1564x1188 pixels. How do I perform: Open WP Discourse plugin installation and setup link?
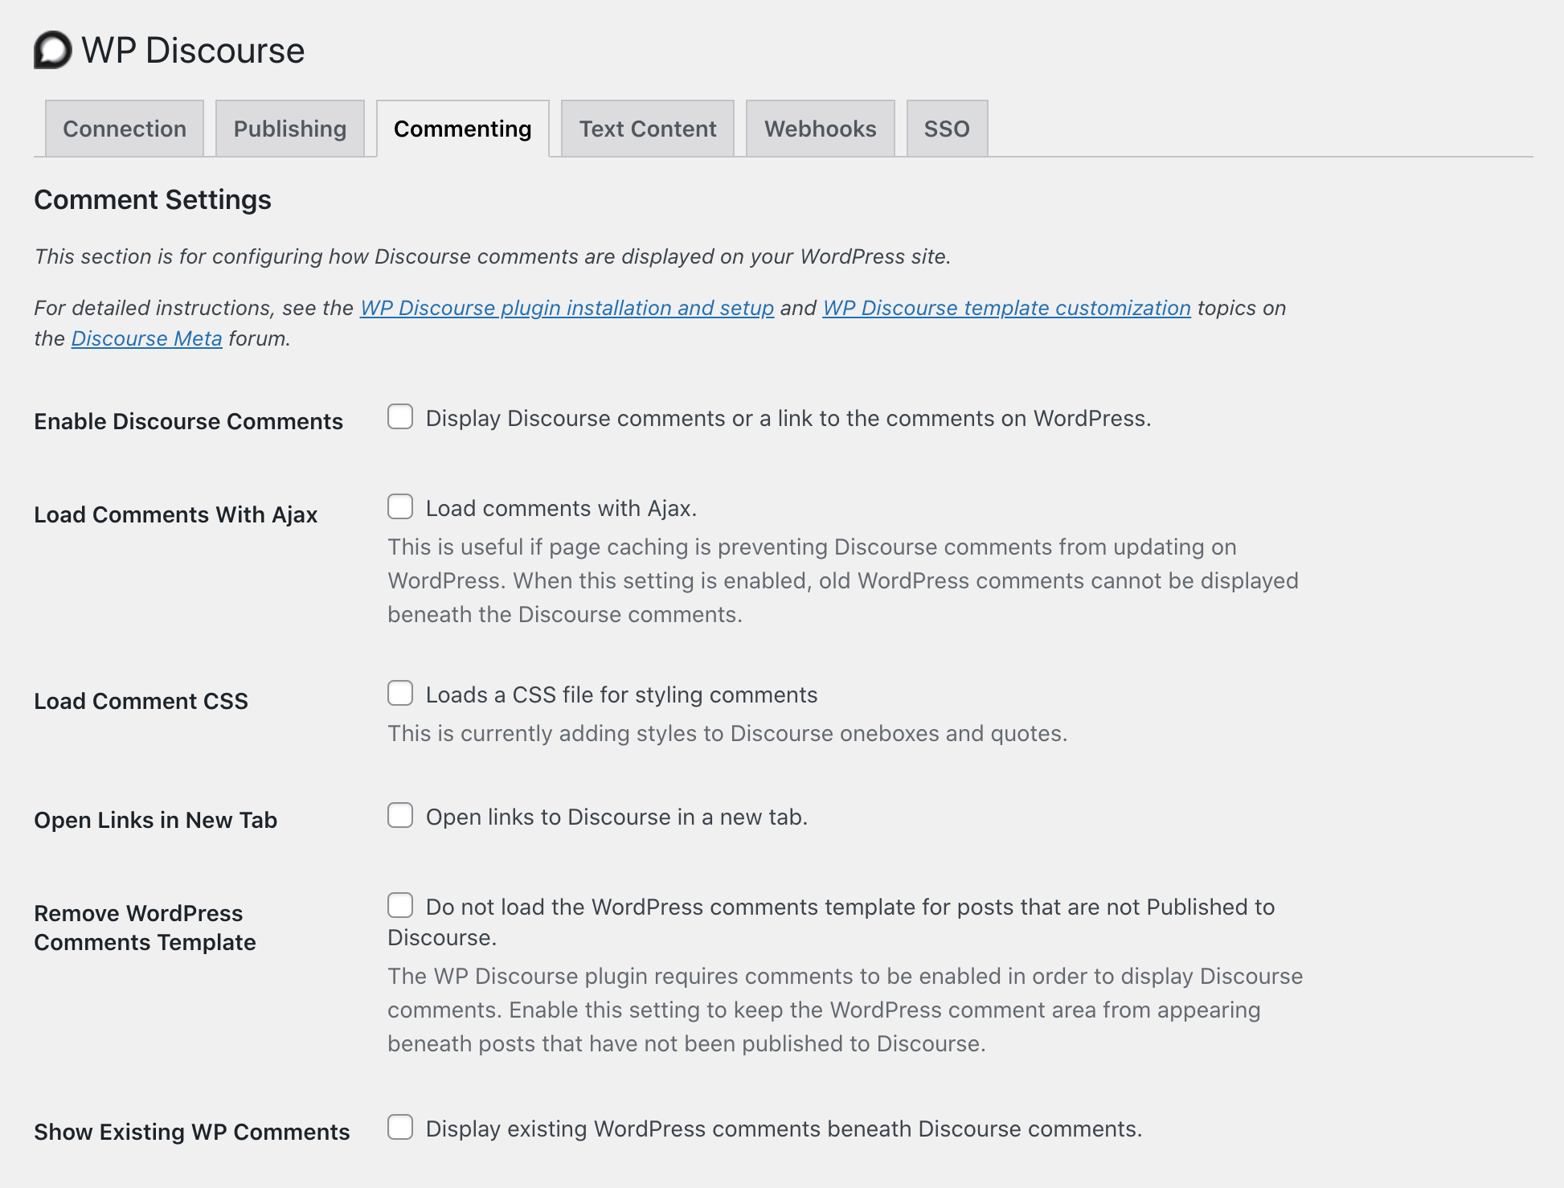pyautogui.click(x=567, y=308)
